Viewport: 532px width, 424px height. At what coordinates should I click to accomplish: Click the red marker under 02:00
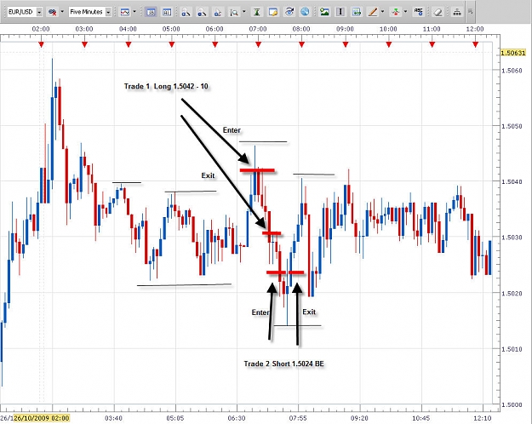coord(41,44)
